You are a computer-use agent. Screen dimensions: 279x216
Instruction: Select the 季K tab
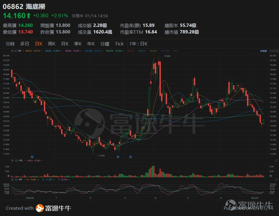pyautogui.click(x=78, y=44)
